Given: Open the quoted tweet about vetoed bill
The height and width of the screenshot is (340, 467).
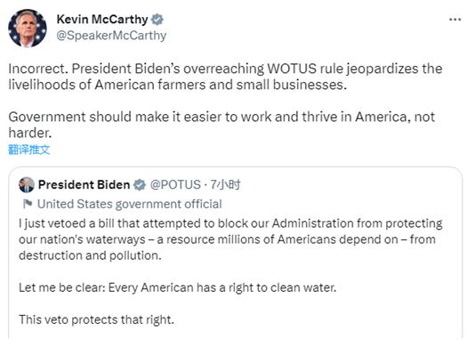Looking at the screenshot, I should pos(236,253).
